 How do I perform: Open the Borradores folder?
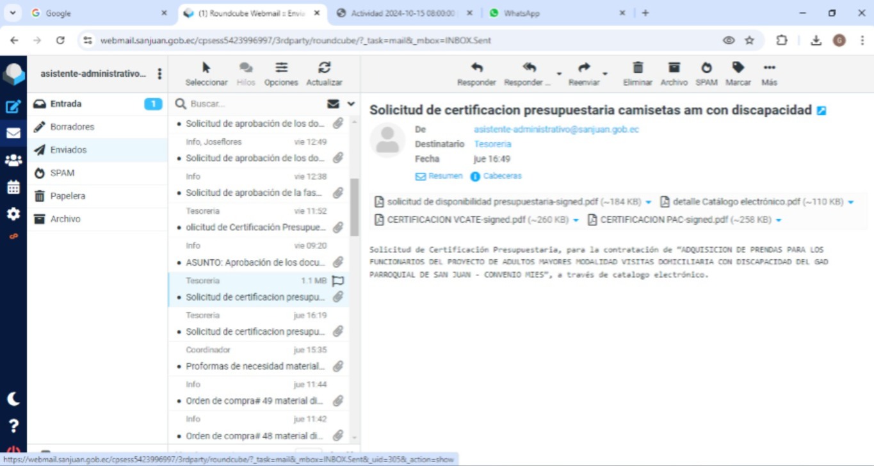tap(72, 127)
